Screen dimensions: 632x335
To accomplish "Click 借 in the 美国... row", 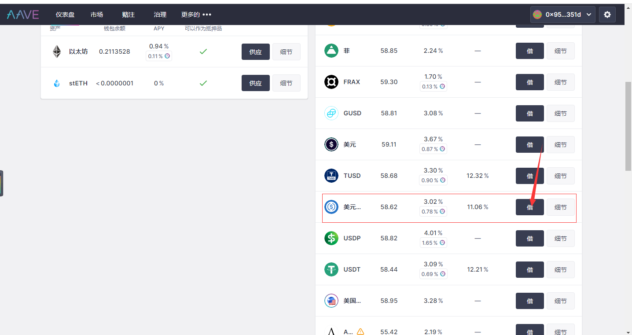I will tap(530, 301).
